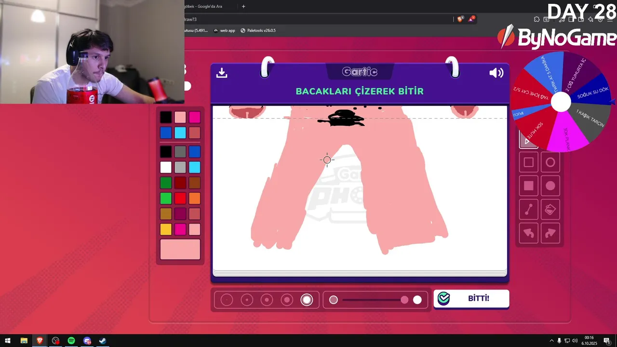
Task: Open Brave Rewards triangle icon
Action: 472,19
